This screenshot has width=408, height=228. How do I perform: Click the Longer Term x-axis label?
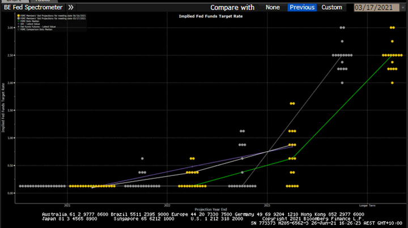tap(367, 205)
